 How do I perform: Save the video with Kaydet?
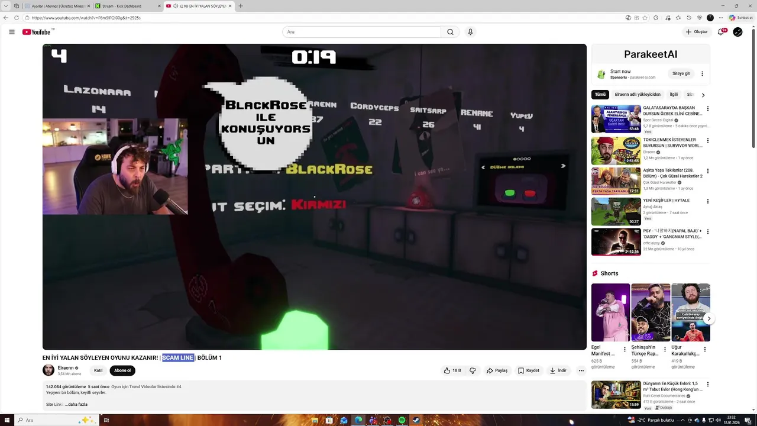(x=529, y=370)
